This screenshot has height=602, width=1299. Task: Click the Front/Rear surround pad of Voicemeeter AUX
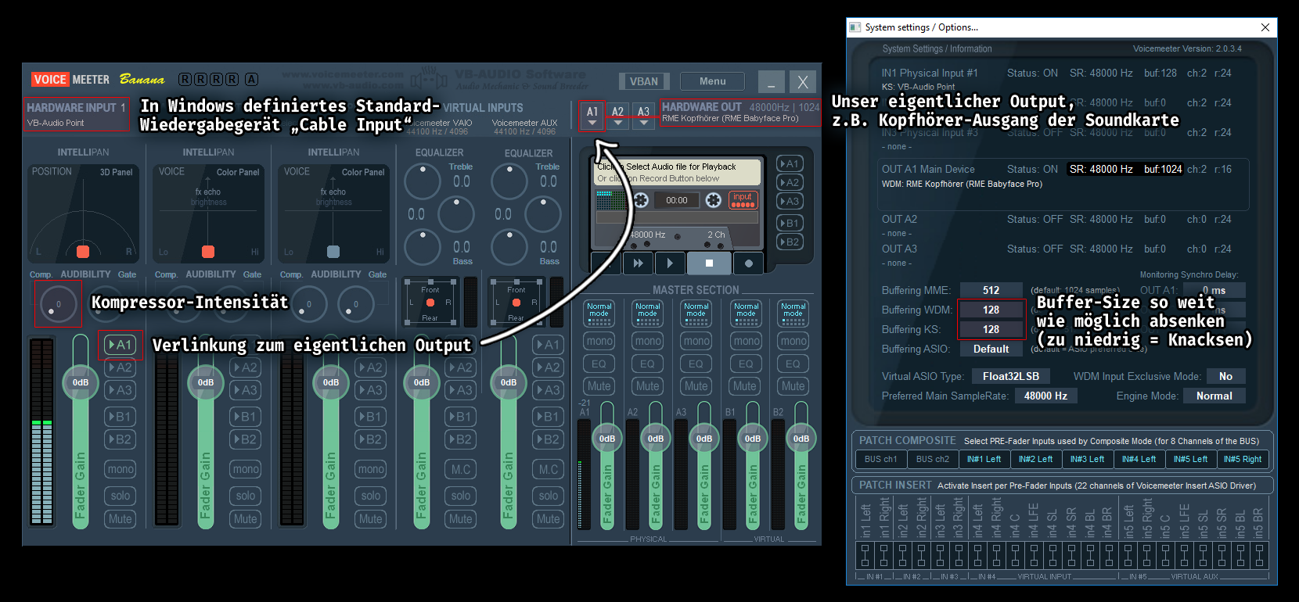coord(516,303)
